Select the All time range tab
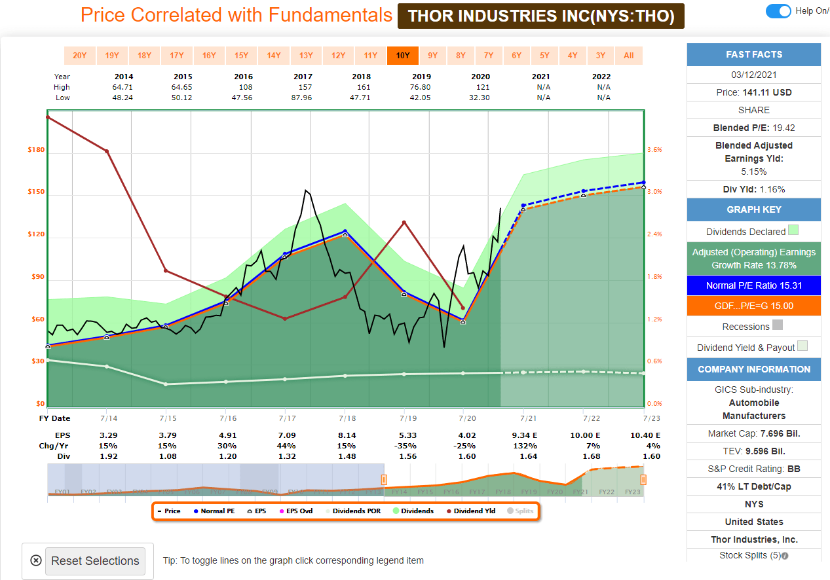The height and width of the screenshot is (580, 830). (629, 55)
